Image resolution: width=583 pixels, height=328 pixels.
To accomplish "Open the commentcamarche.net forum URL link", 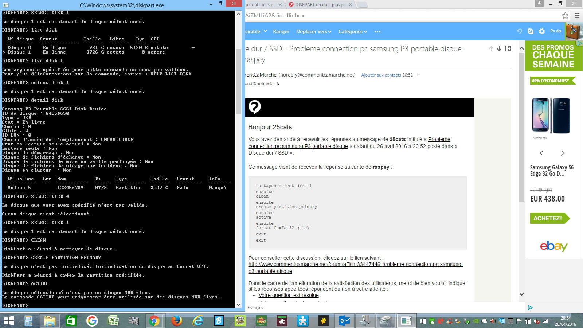I will pos(356,268).
